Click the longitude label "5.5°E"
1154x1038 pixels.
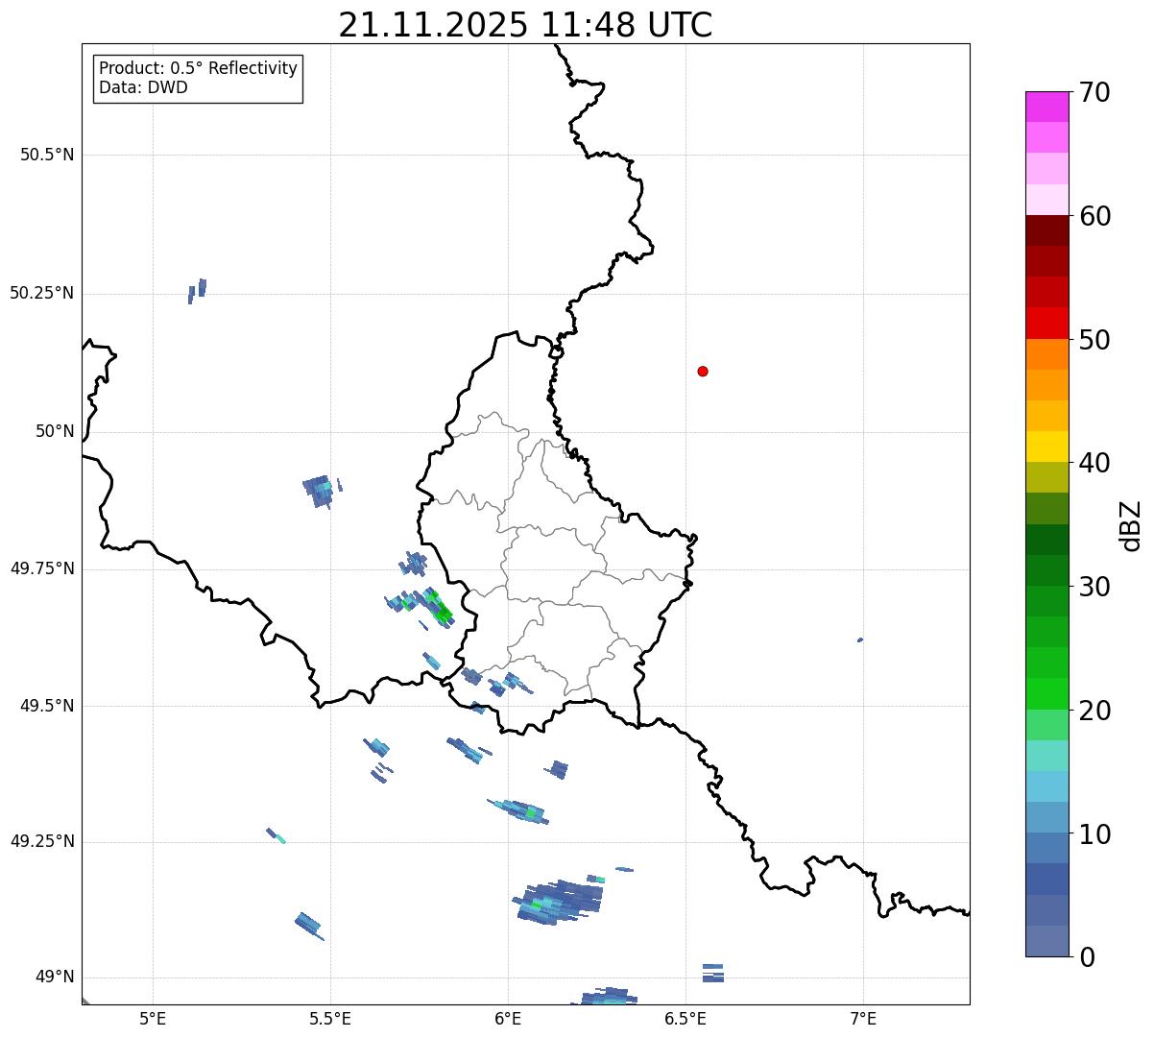click(x=330, y=1018)
